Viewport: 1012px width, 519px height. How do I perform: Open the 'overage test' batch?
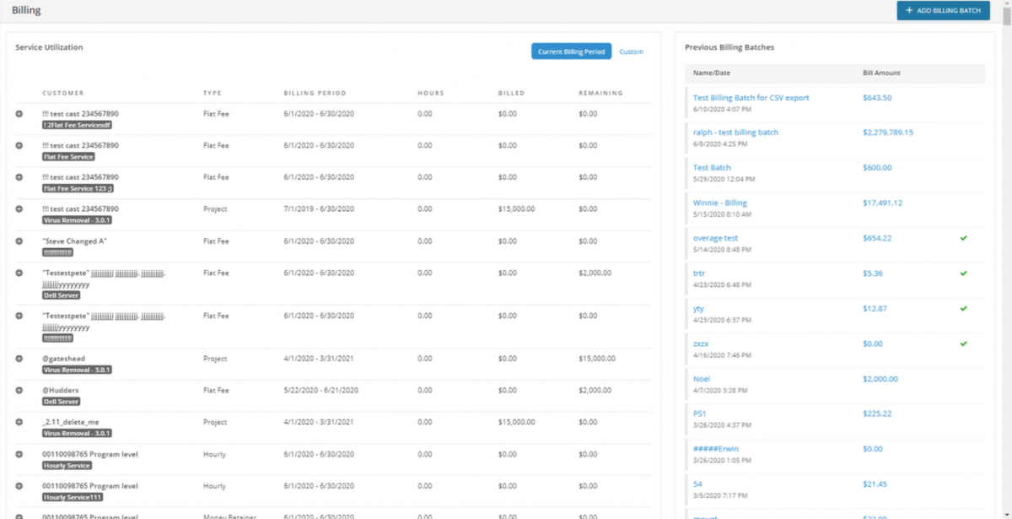pos(715,239)
